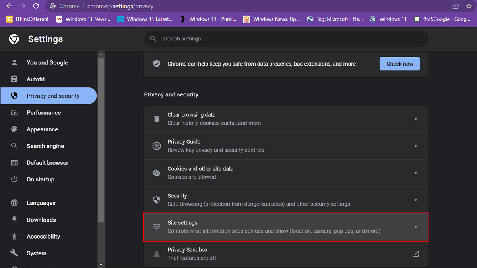
Task: Click the bookmark star icon
Action: click(469, 6)
